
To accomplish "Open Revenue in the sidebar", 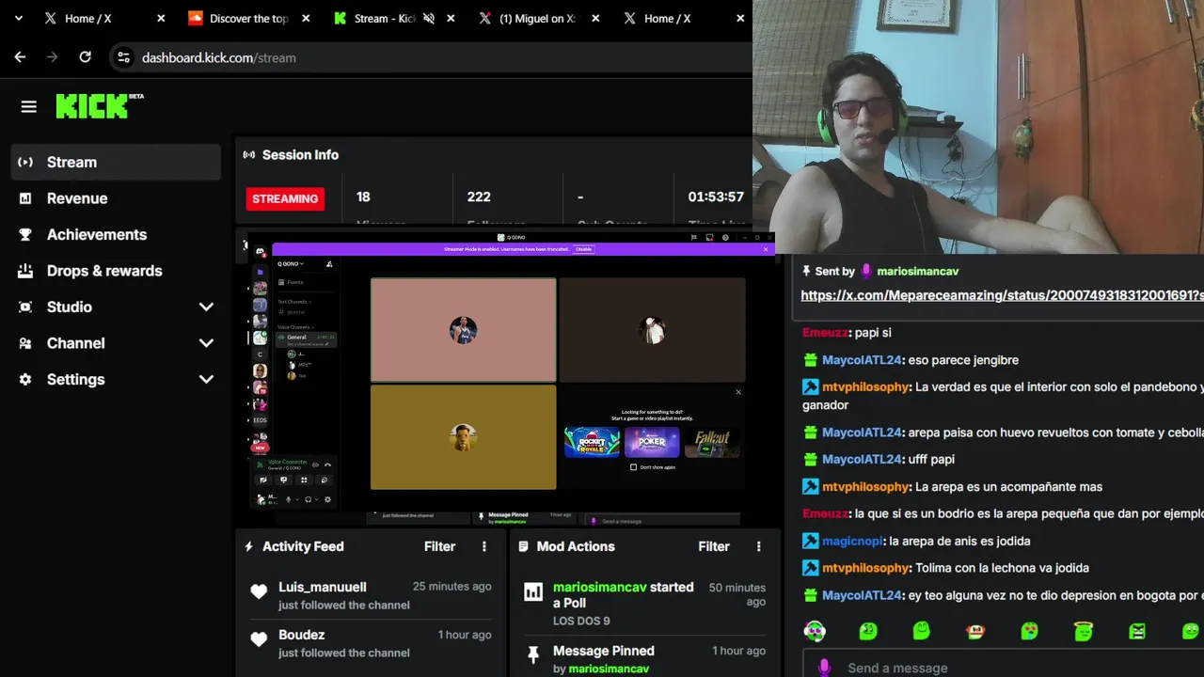I will pyautogui.click(x=116, y=198).
